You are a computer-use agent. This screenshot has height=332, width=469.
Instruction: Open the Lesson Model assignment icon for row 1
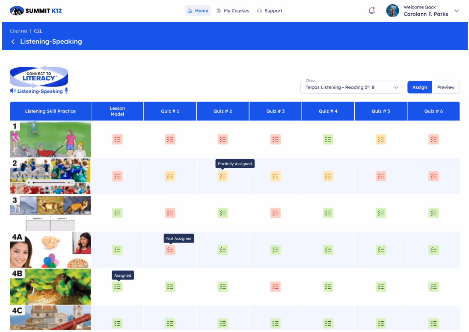pyautogui.click(x=117, y=139)
